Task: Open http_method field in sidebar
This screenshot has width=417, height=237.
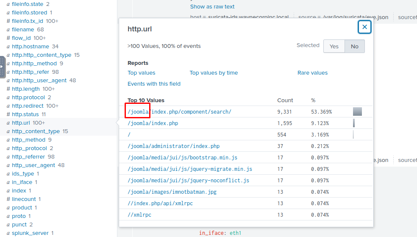Action: (28, 140)
